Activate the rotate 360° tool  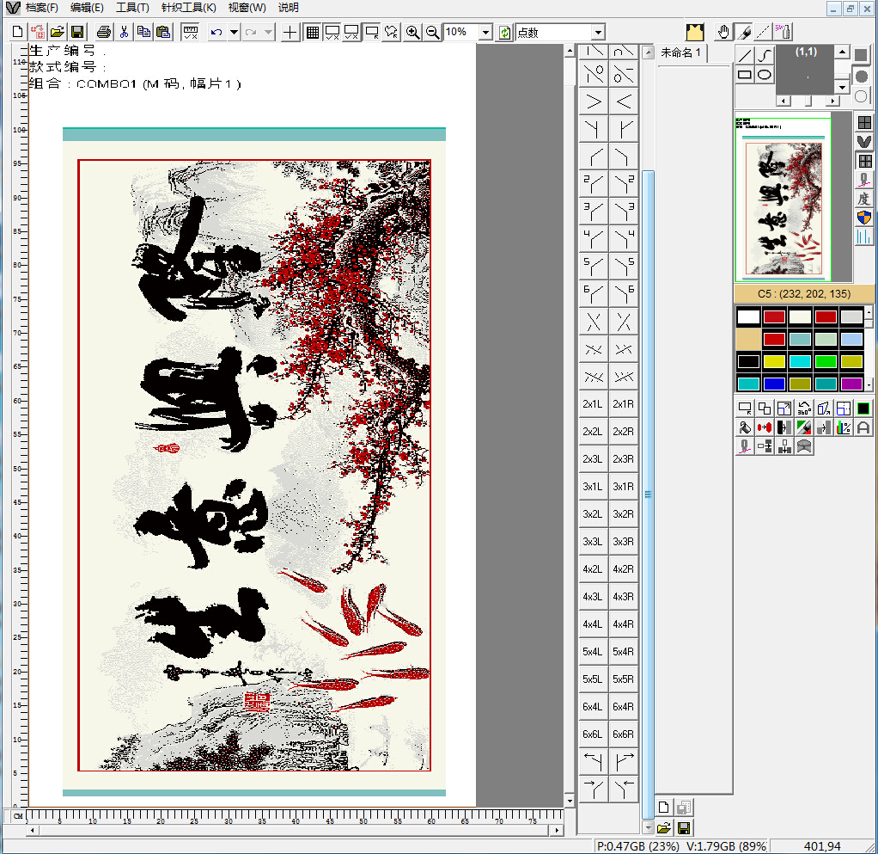[804, 409]
